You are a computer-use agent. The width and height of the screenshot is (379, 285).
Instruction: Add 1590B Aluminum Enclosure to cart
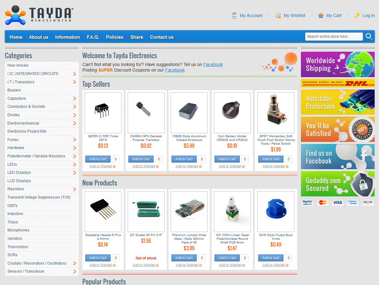tap(184, 159)
